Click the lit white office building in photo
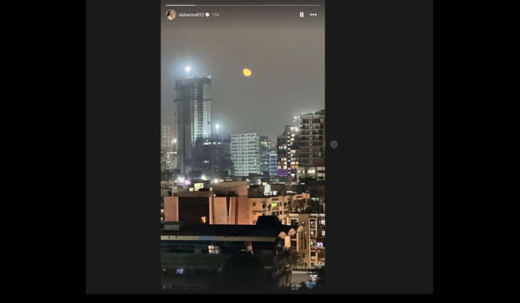This screenshot has width=520, height=303. [245, 154]
